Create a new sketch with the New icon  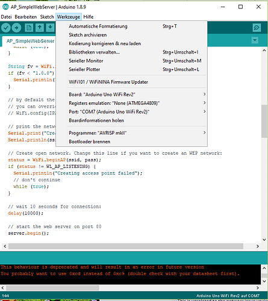pyautogui.click(x=29, y=28)
